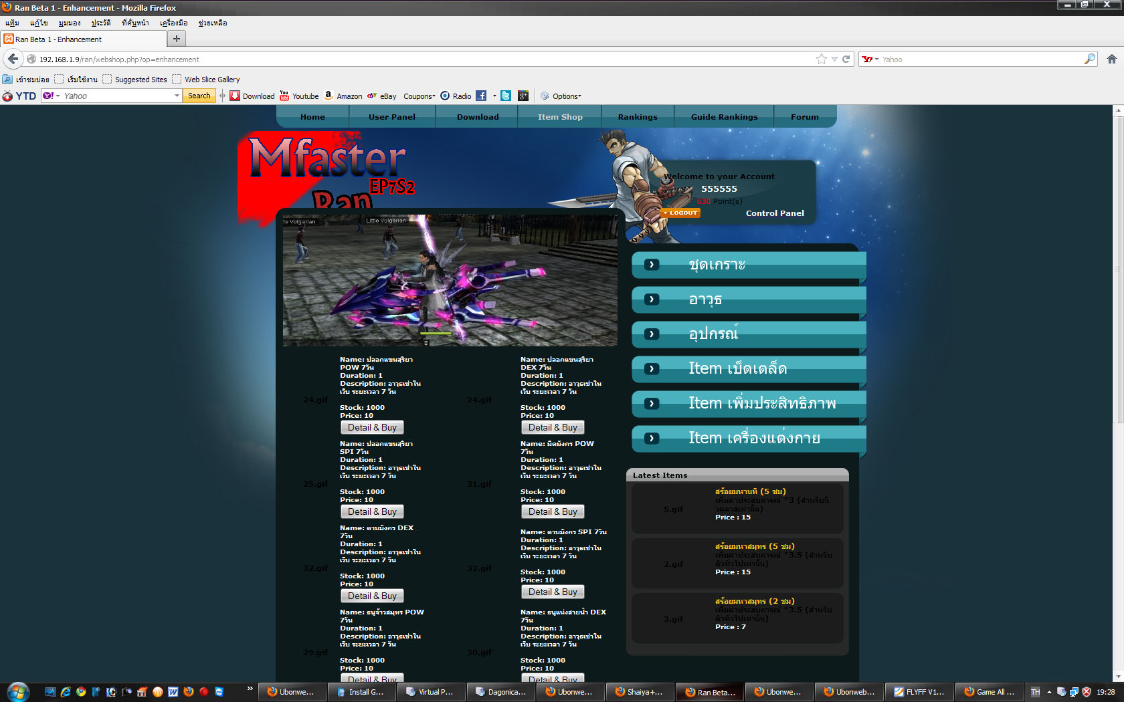Viewport: 1124px width, 702px height.
Task: Open the Firefox home page icon
Action: (x=1111, y=59)
